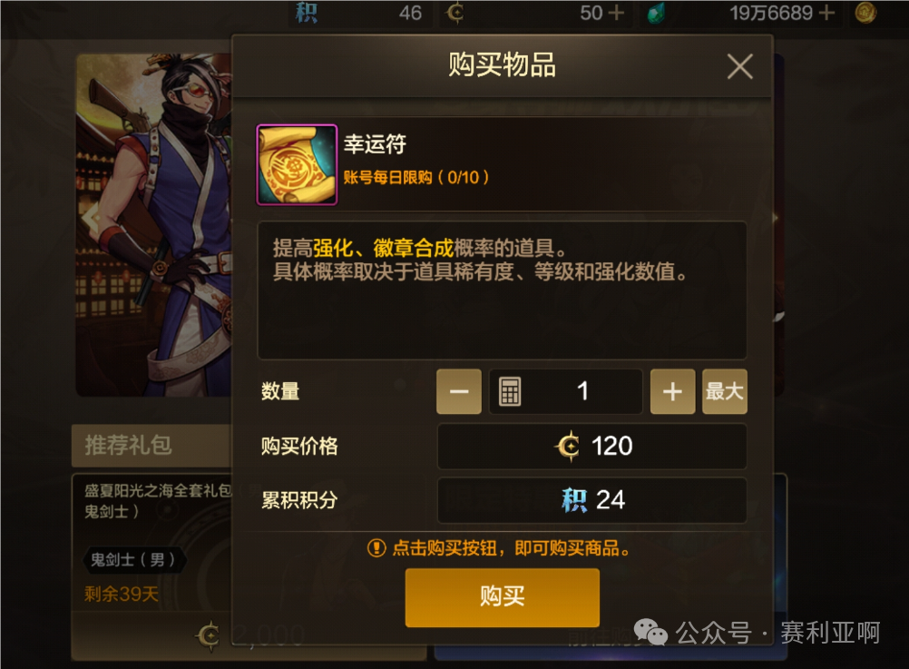The image size is (909, 669).
Task: Click the gold coin icon at top right
Action: coord(865,13)
